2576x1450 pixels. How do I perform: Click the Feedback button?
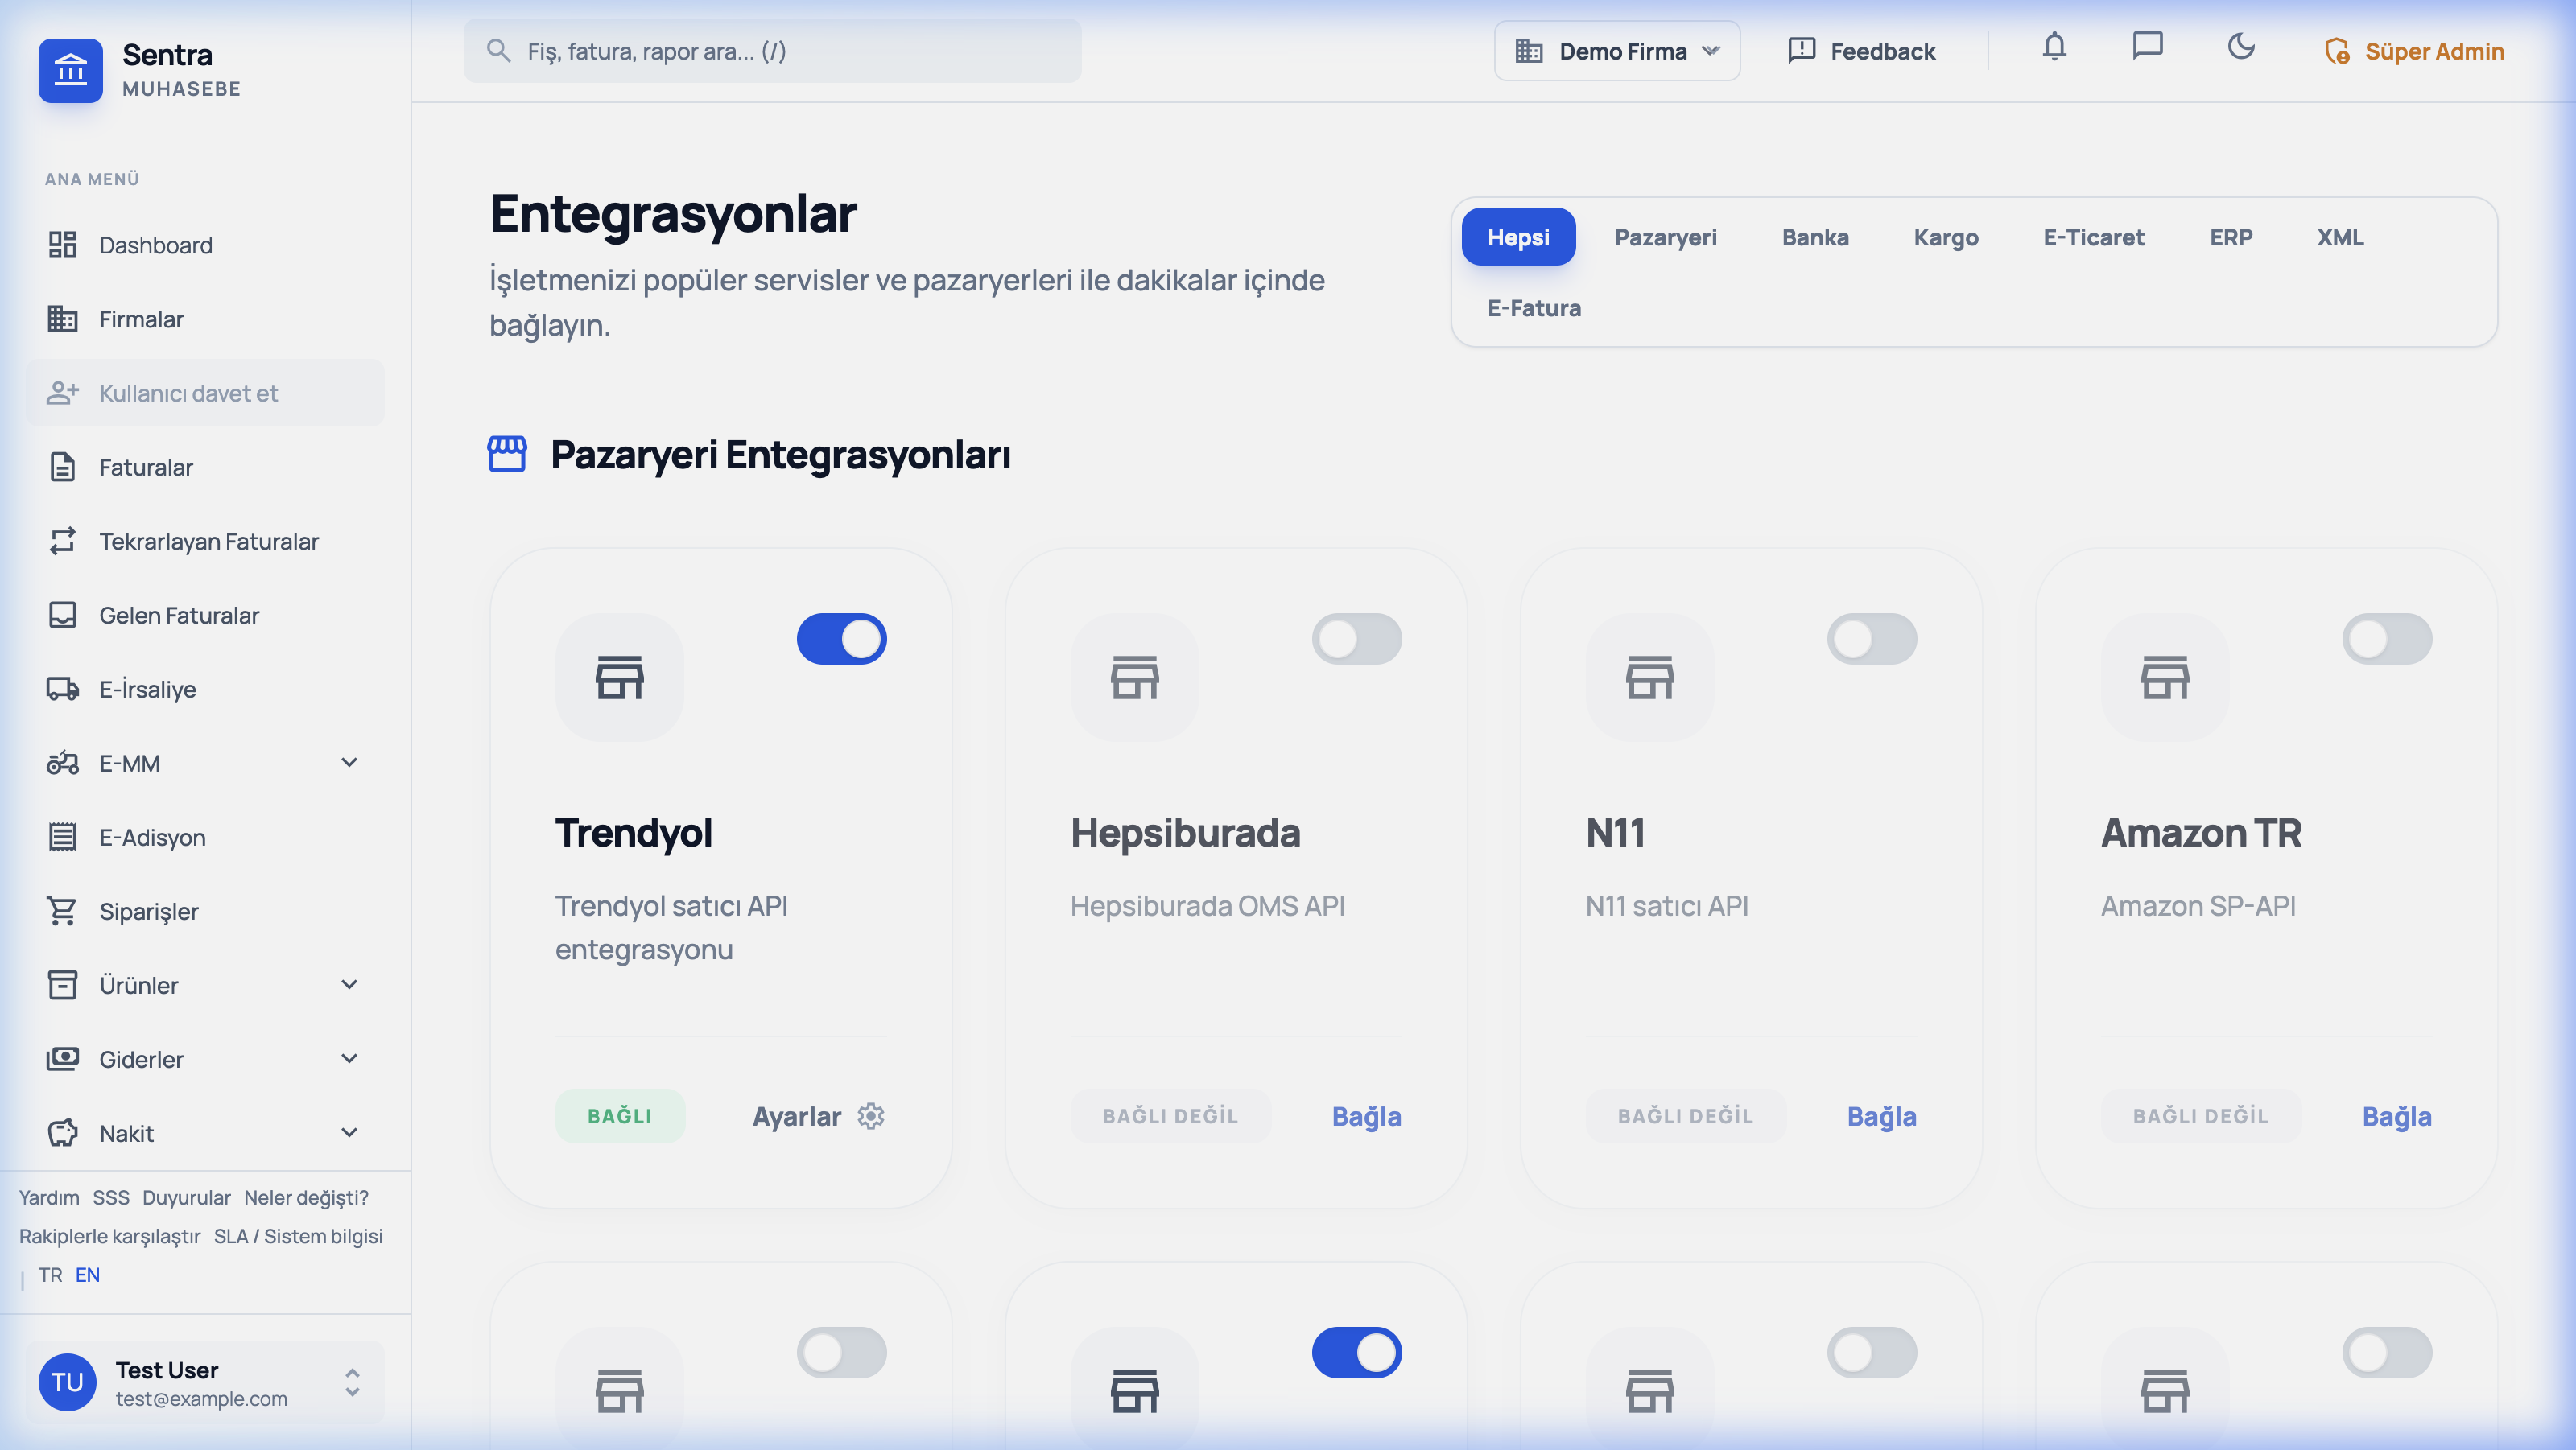coord(1861,51)
